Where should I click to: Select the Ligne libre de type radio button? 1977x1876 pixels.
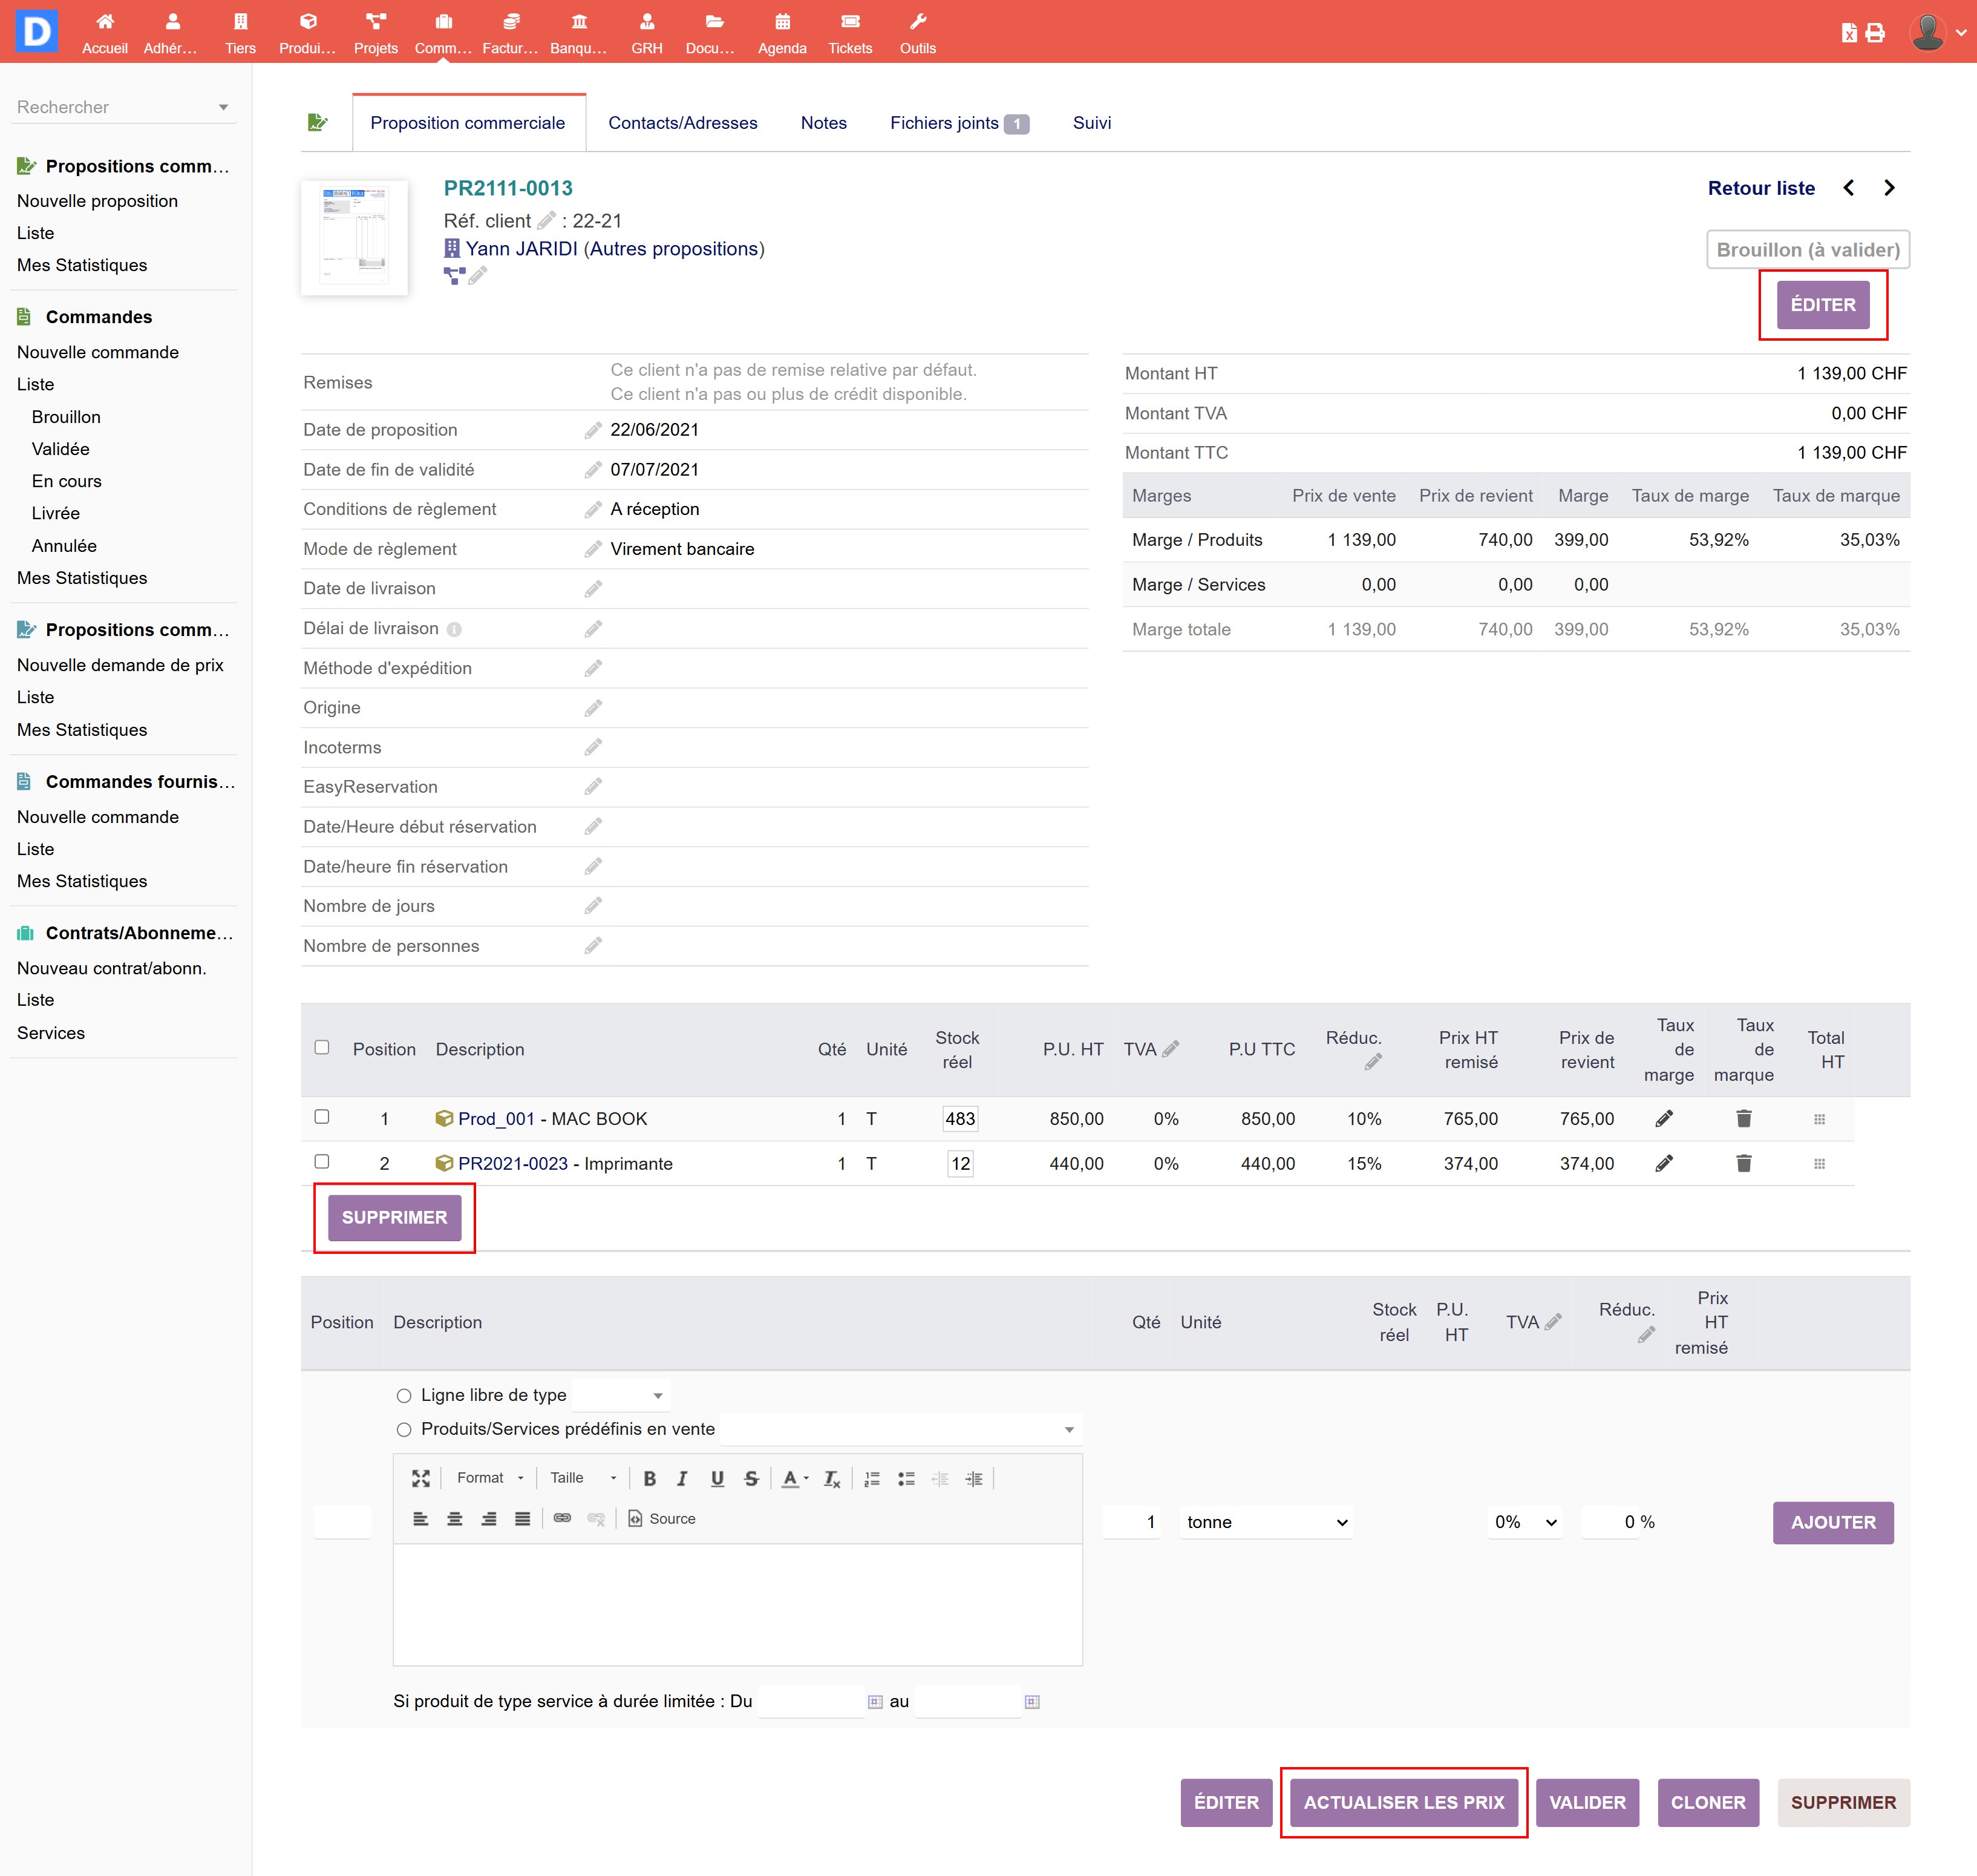[x=404, y=1395]
